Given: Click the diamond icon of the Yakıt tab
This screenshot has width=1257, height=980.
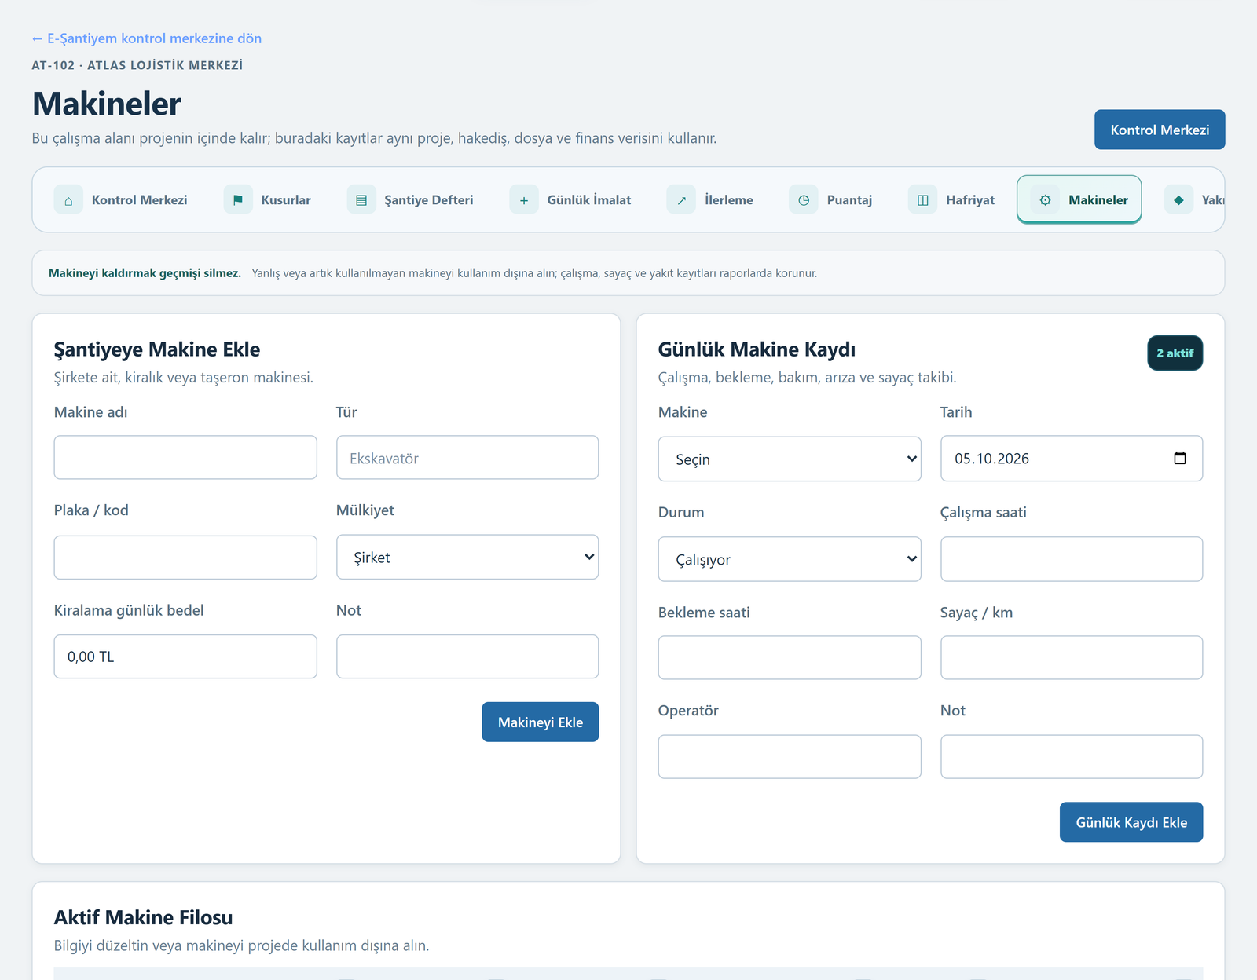Looking at the screenshot, I should (1178, 200).
